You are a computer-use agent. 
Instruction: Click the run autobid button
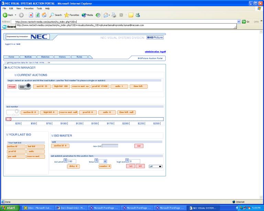(x=131, y=166)
